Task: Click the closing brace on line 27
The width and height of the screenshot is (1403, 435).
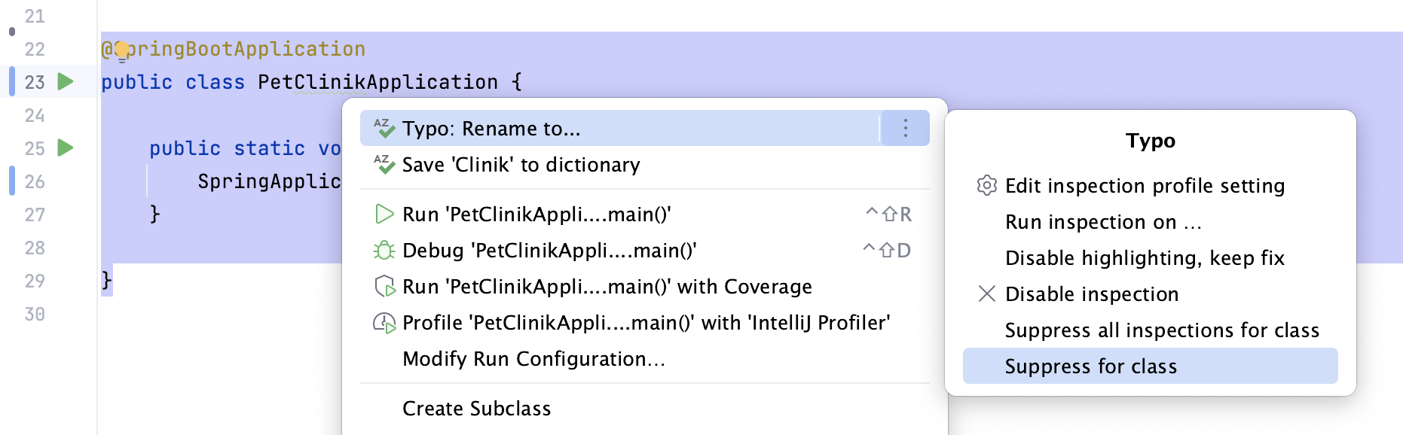Action: tap(154, 214)
